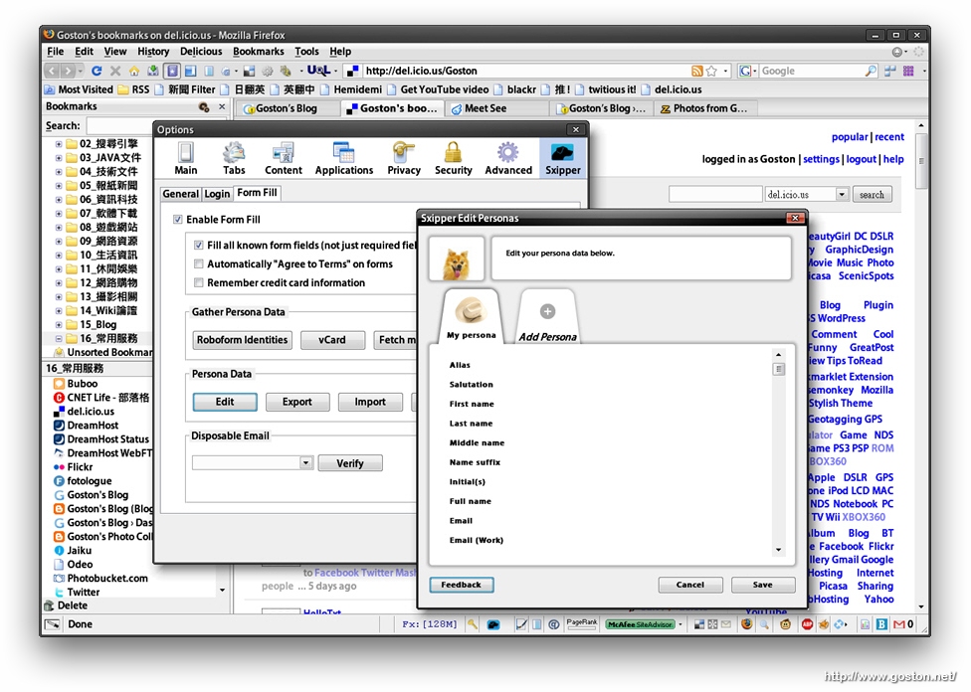This screenshot has width=971, height=692.
Task: Toggle the Enable Form Fill checkbox
Action: pyautogui.click(x=178, y=219)
